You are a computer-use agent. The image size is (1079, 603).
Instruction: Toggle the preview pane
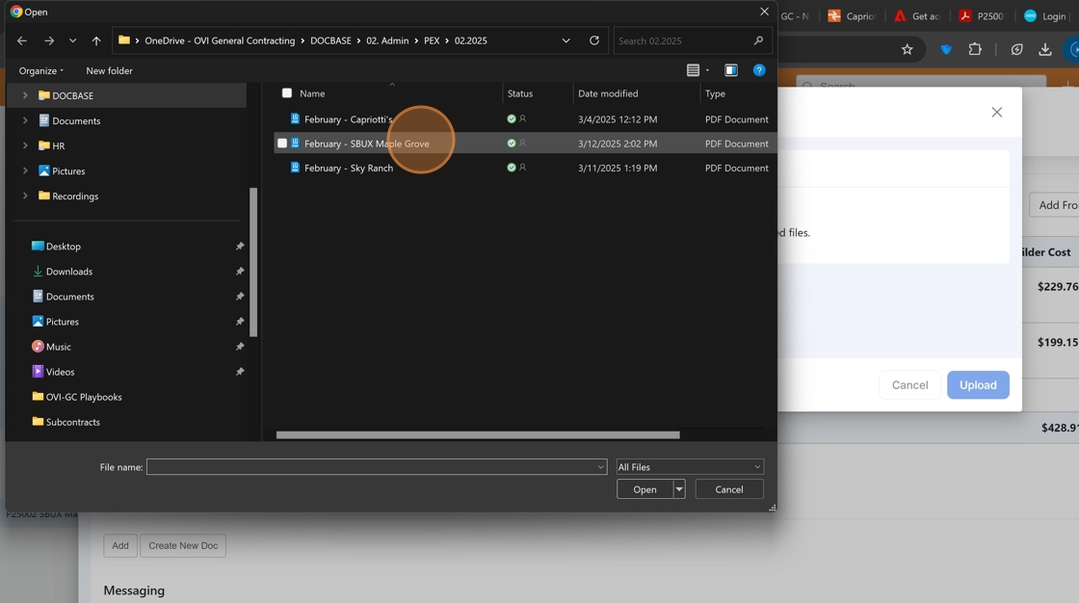click(731, 70)
